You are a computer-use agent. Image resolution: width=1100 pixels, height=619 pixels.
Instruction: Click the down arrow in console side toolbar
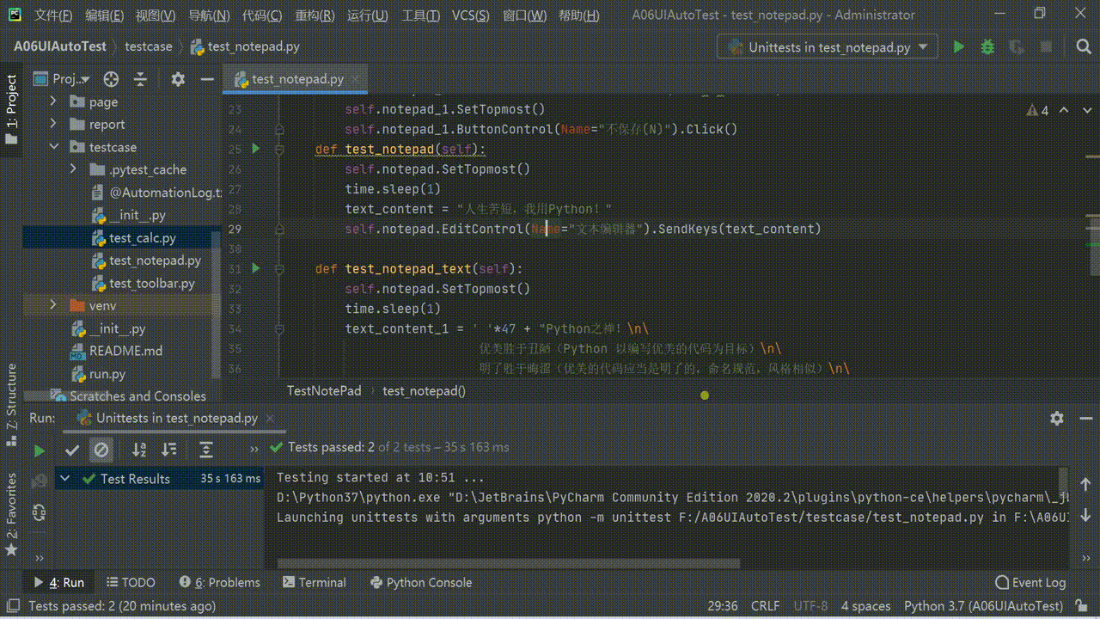click(x=1085, y=516)
